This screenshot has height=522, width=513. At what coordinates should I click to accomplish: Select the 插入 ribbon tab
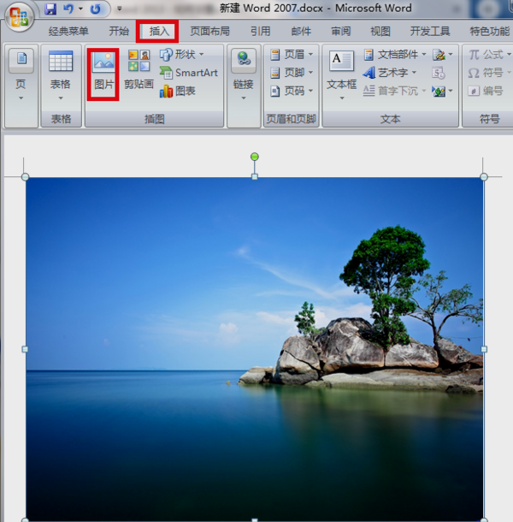point(159,32)
